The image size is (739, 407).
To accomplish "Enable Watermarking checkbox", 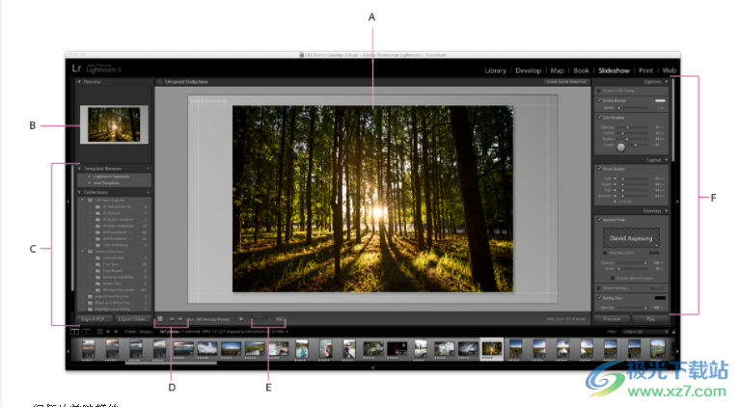I will tap(599, 287).
